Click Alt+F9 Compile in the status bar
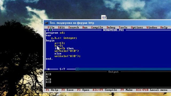The image size is (171, 96). pos(105,90)
